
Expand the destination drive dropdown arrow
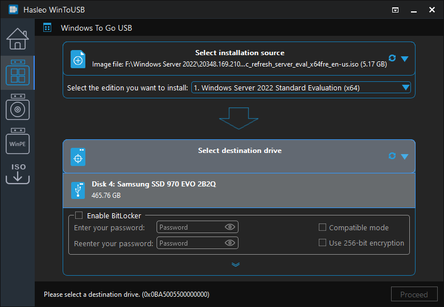pos(405,157)
